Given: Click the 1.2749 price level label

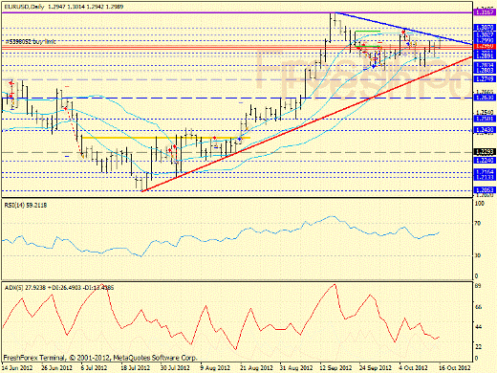Looking at the screenshot, I should coord(485,78).
